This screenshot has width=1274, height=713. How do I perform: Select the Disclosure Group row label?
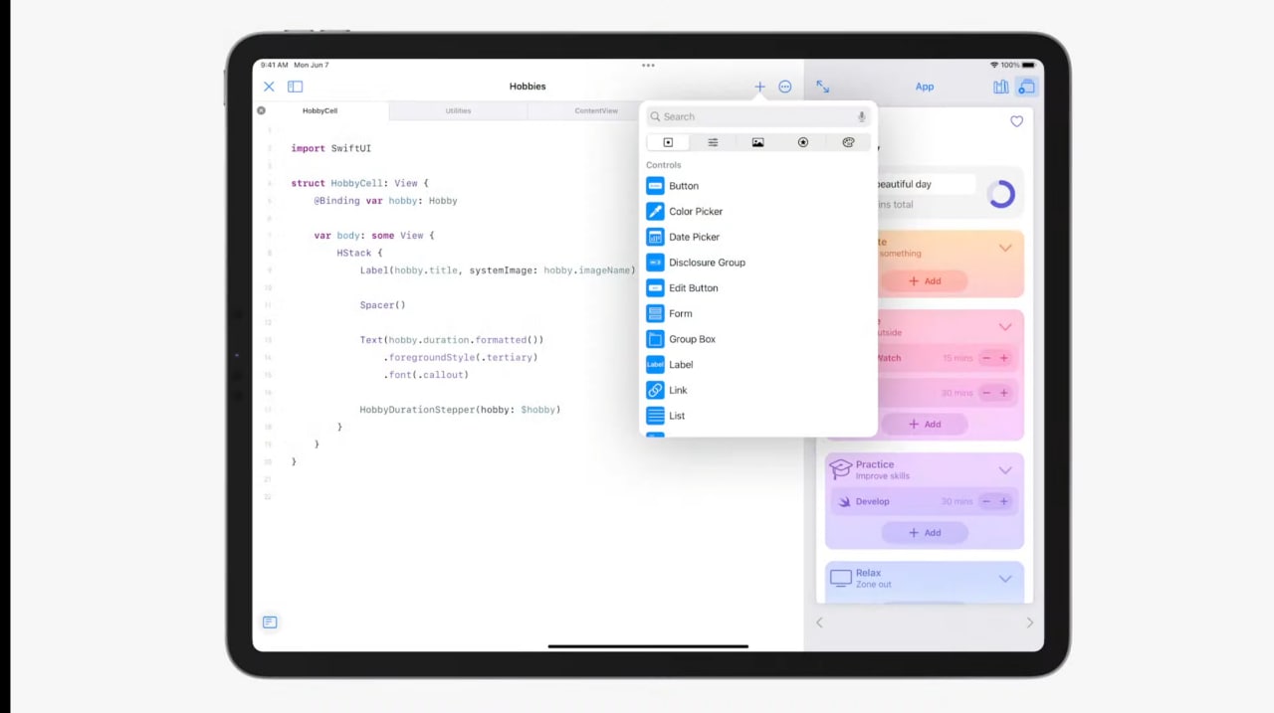pyautogui.click(x=707, y=263)
